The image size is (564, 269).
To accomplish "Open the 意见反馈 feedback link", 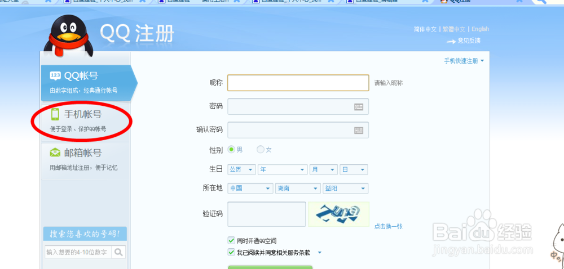I will coord(469,41).
